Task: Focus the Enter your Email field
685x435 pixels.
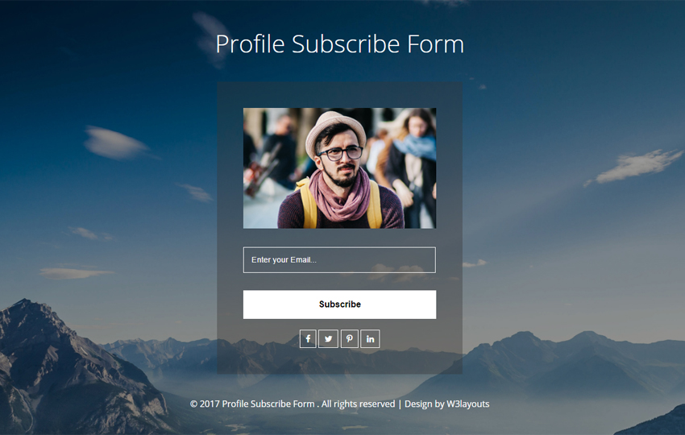Action: click(x=339, y=260)
